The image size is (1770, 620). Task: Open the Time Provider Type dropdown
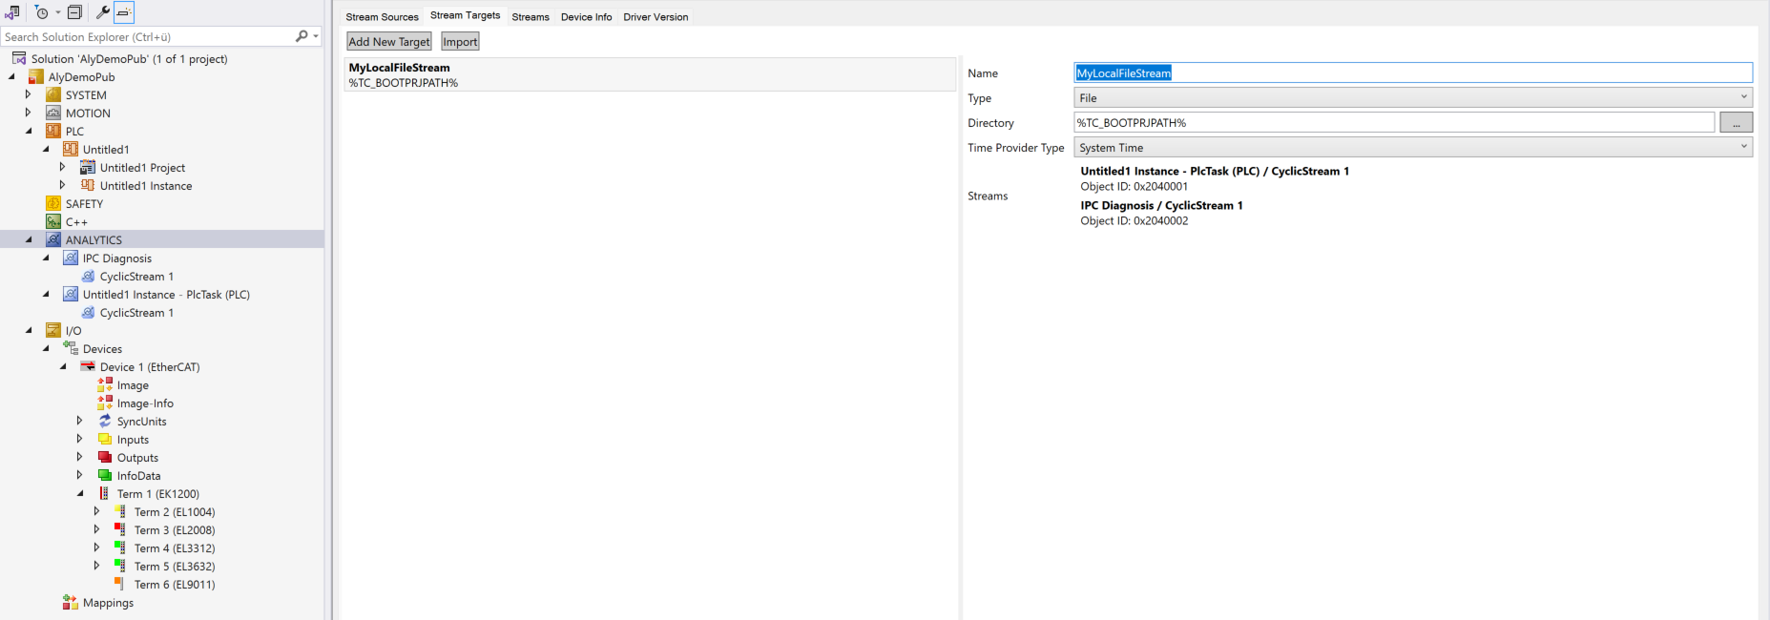coord(1412,148)
